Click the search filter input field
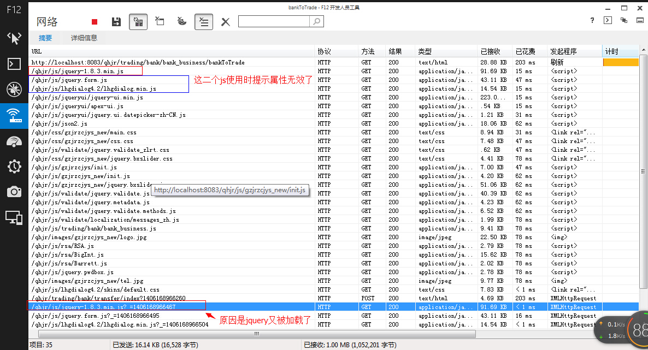Image resolution: width=648 pixels, height=350 pixels. tap(274, 21)
